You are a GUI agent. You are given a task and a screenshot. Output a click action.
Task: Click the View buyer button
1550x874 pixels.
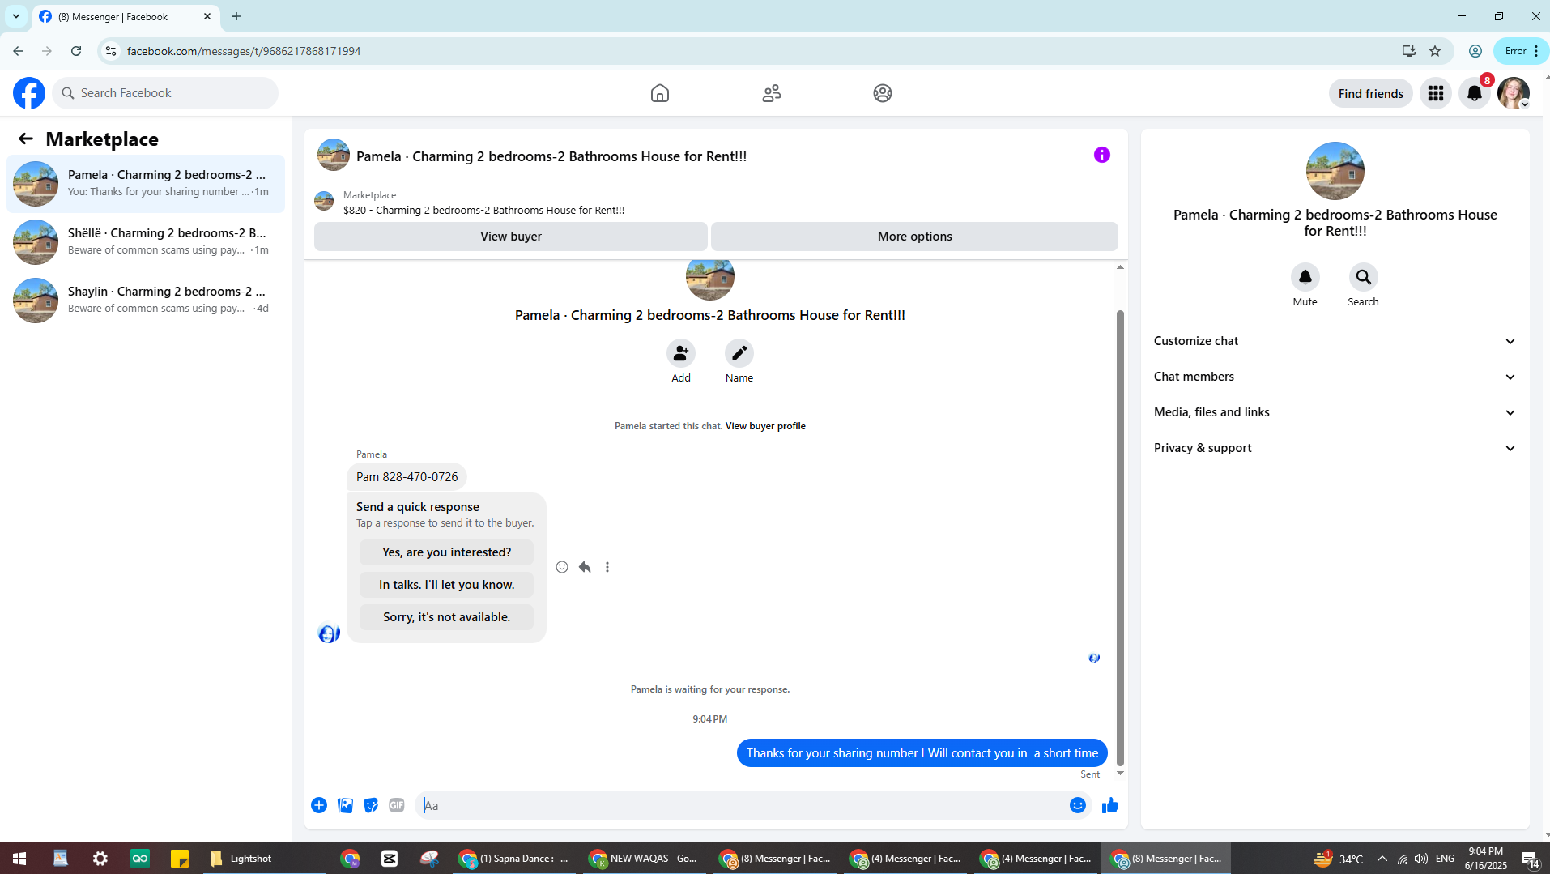510,237
